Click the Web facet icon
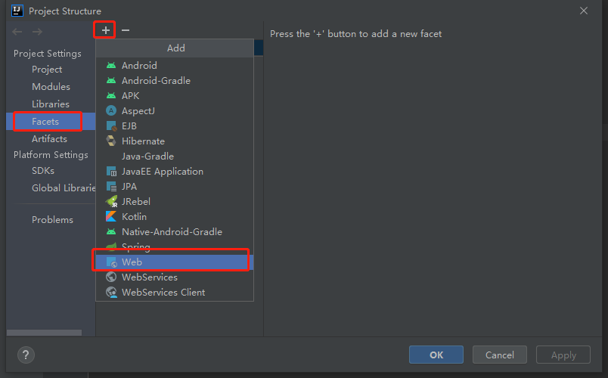 tap(111, 262)
